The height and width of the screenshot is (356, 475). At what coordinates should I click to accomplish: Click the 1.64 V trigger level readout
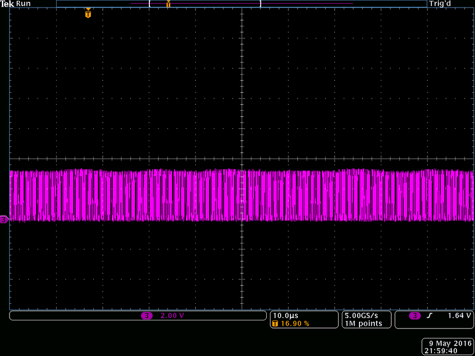pyautogui.click(x=460, y=316)
